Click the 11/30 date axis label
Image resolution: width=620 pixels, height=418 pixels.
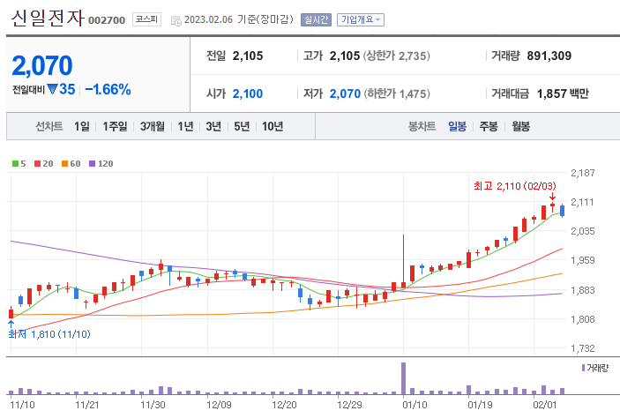[153, 405]
